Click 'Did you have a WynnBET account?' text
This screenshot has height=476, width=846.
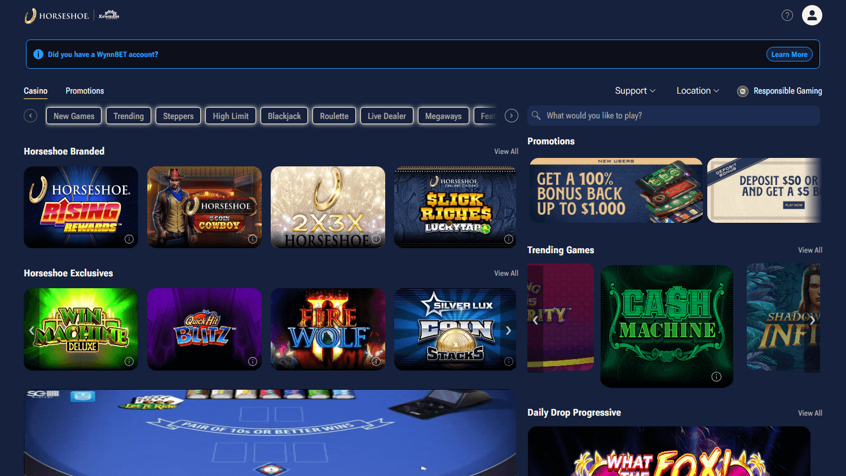tap(103, 54)
